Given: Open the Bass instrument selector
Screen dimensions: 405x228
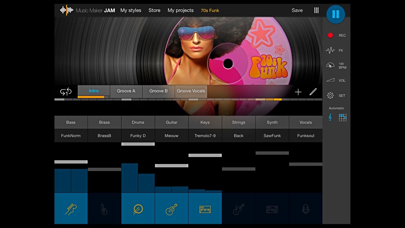Looking at the screenshot, I should pyautogui.click(x=71, y=122).
